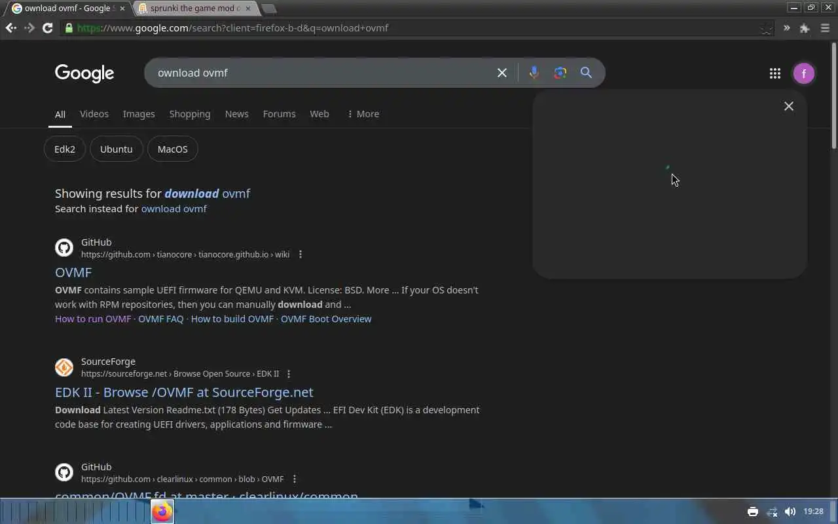The width and height of the screenshot is (838, 524).
Task: Open the Firefox taskbar icon
Action: click(x=162, y=512)
